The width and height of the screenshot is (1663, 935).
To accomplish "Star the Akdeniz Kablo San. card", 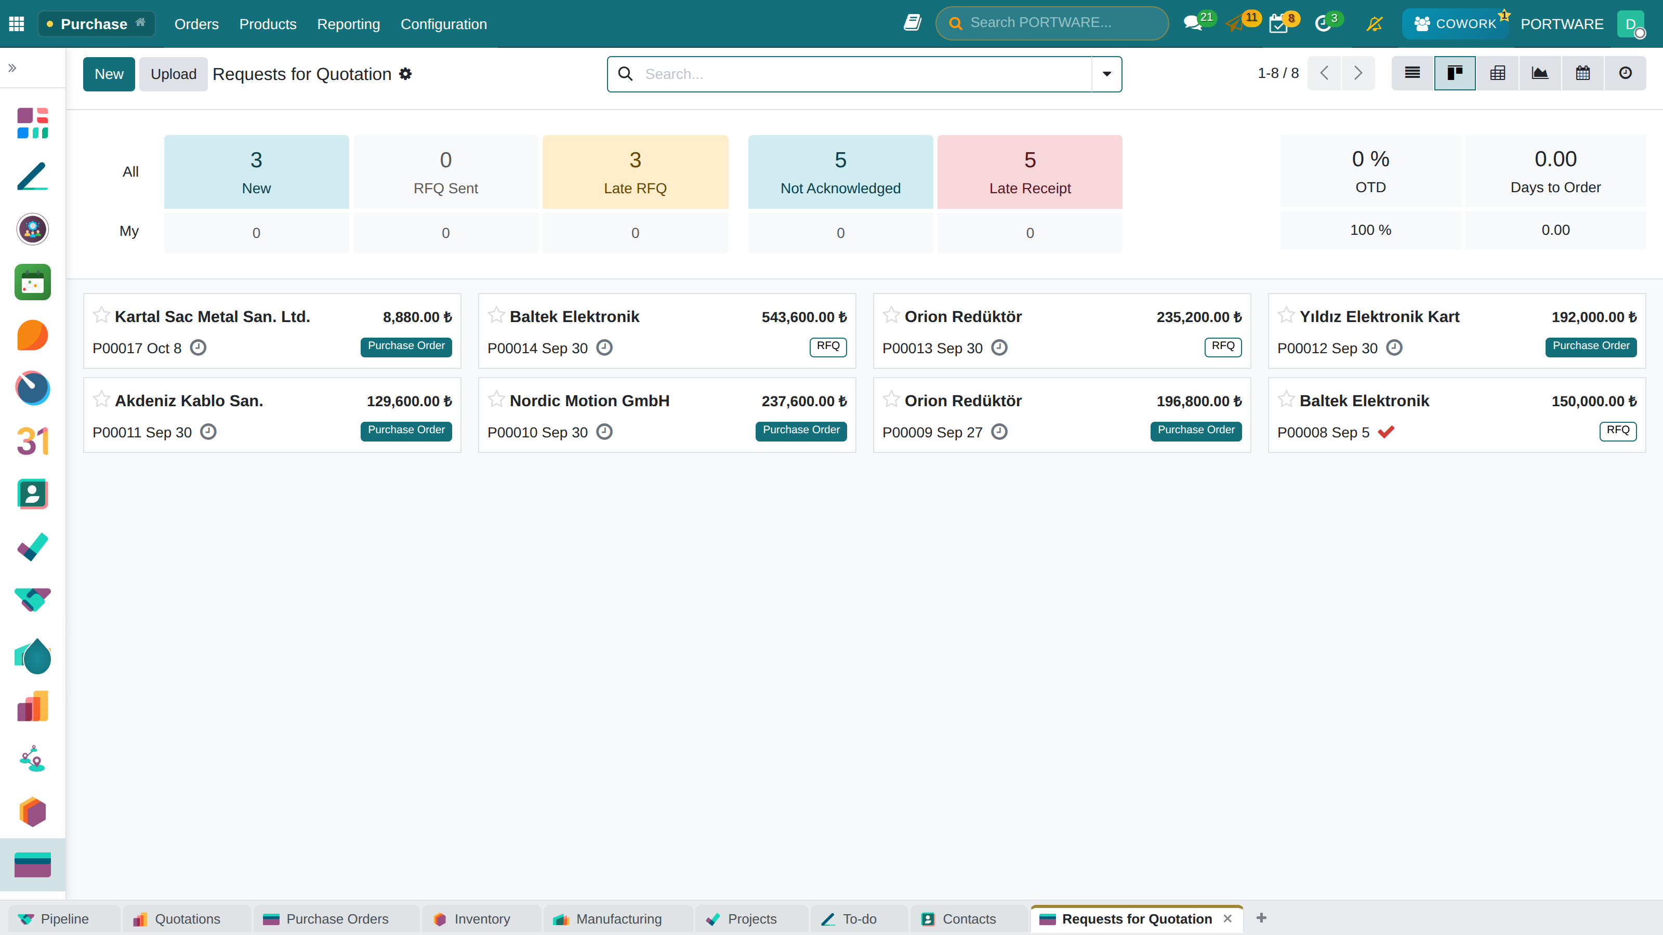I will [101, 399].
